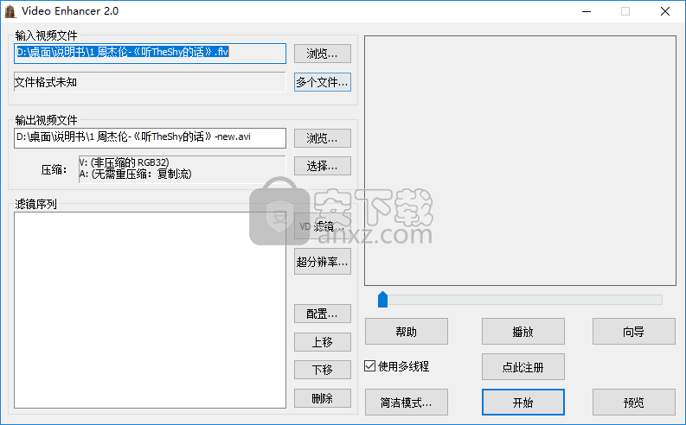Image resolution: width=686 pixels, height=425 pixels.
Task: Close the Video Enhancer window
Action: [x=665, y=11]
